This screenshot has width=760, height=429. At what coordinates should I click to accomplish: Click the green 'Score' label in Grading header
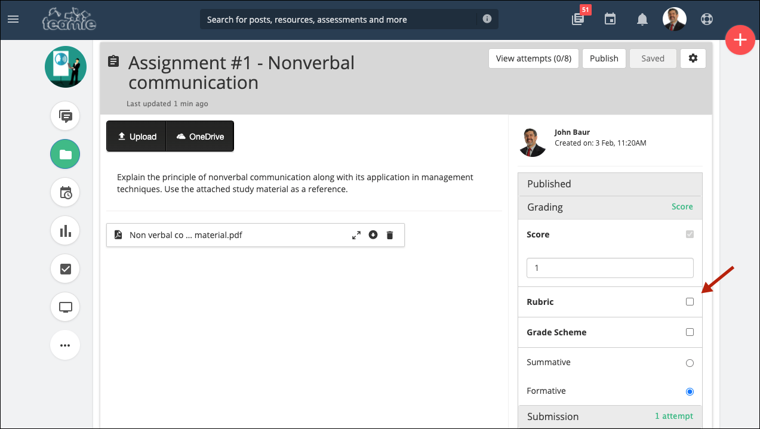(x=682, y=206)
